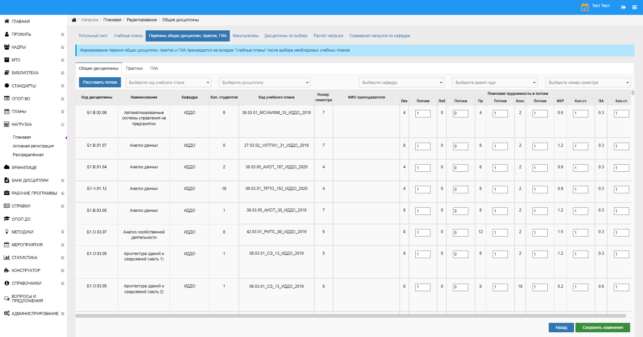Image resolution: width=643 pixels, height=337 pixels.
Task: Click ИКР Кол.ст. field for Б1.В.03.05
Action: tap(580, 211)
